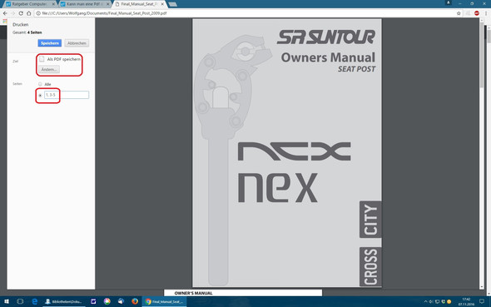Select the custom page range radio button
The width and height of the screenshot is (491, 307).
[40, 95]
